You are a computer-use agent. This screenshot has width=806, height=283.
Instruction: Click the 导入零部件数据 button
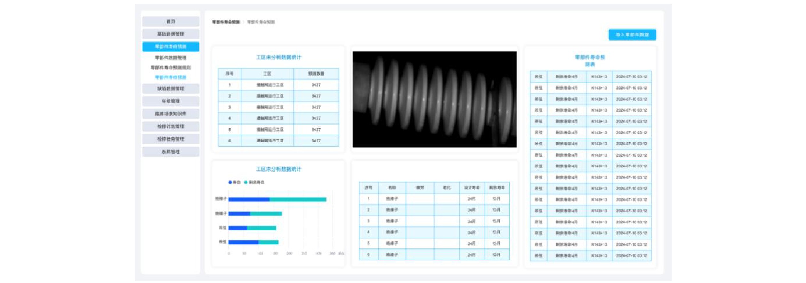coord(632,35)
